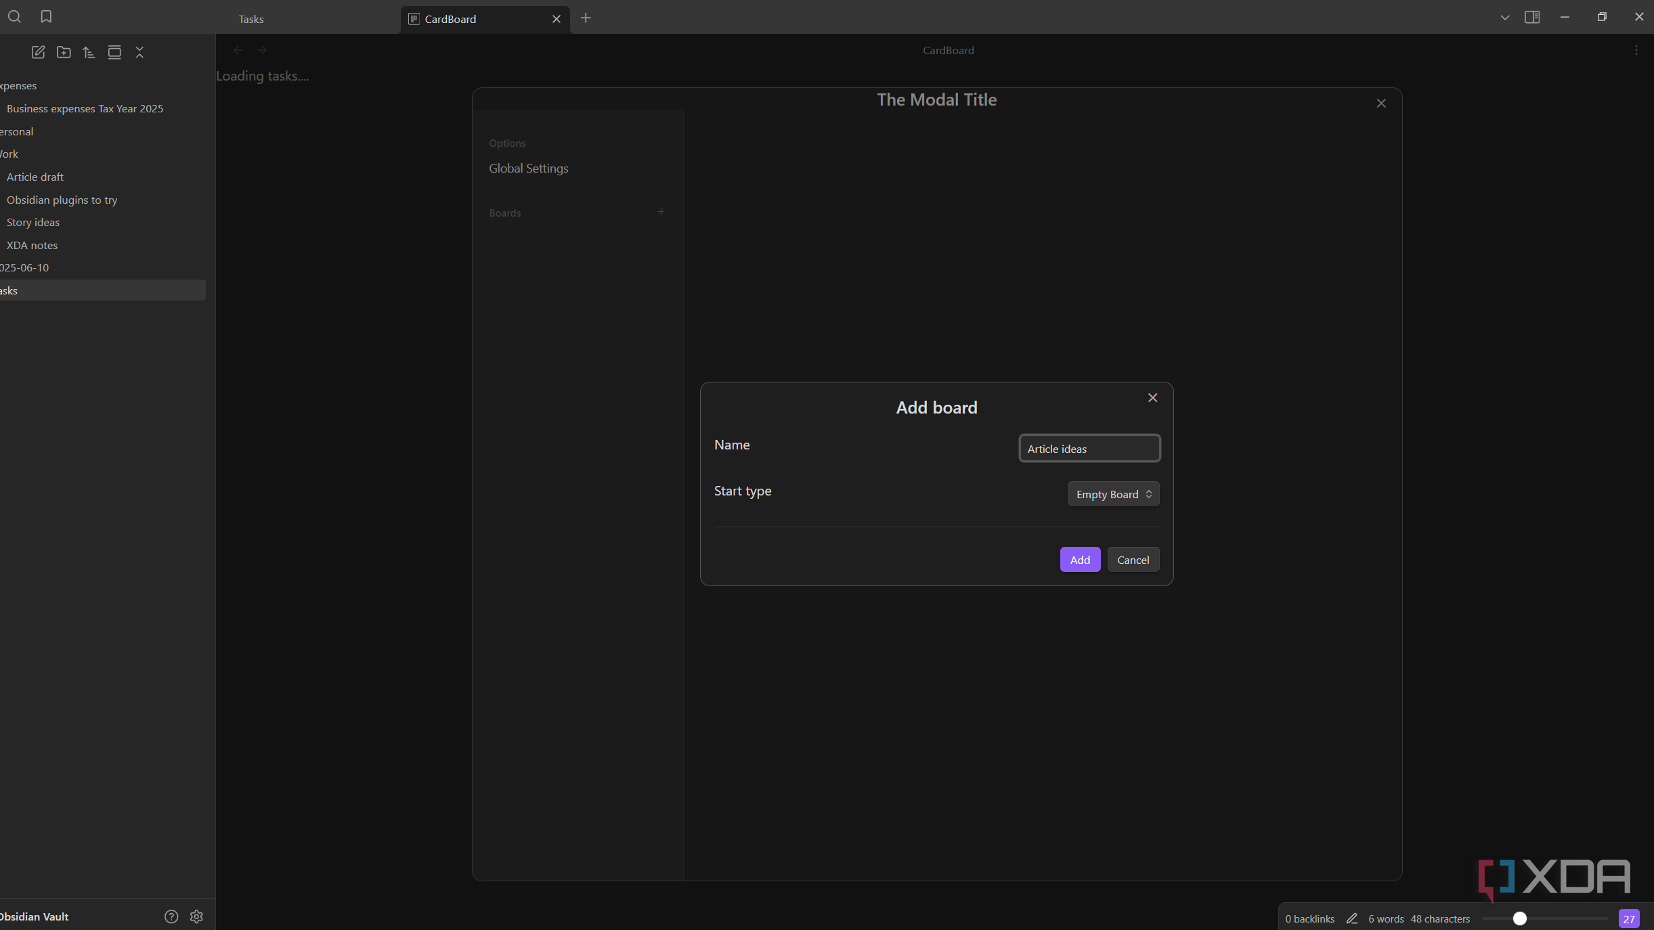Screen dimensions: 1654x930
Task: Open the help question mark icon
Action: (171, 916)
